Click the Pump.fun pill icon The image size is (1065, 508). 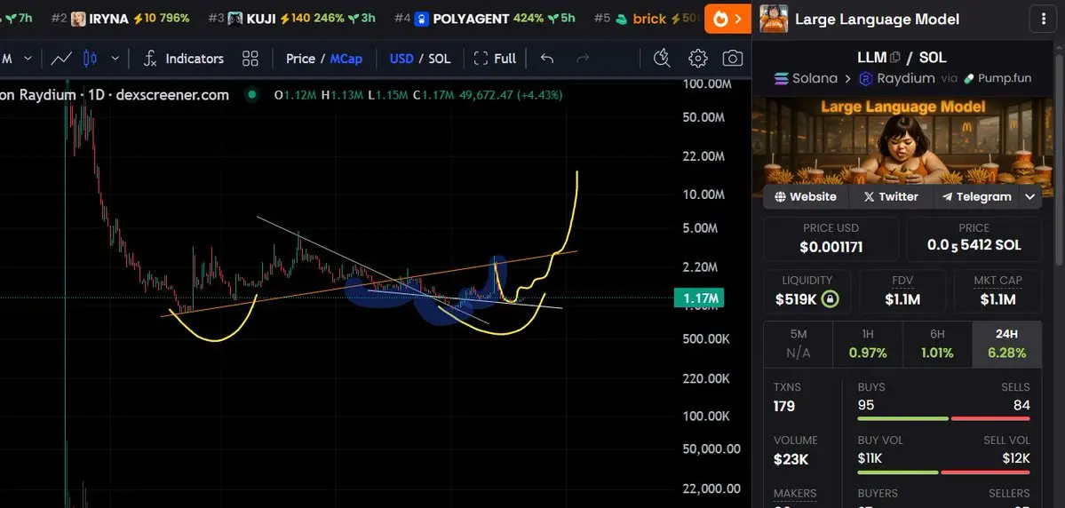[968, 79]
